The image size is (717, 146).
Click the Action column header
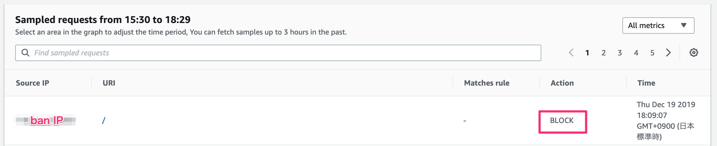pyautogui.click(x=562, y=83)
